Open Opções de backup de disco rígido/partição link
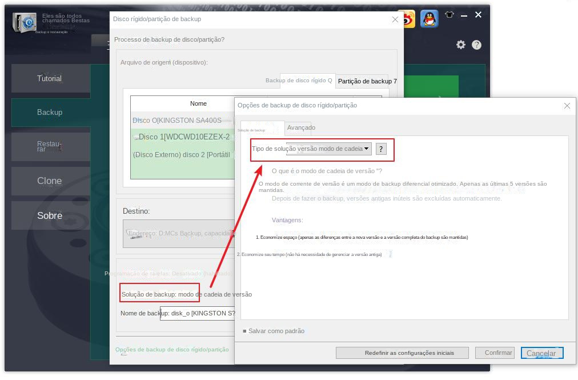The height and width of the screenshot is (380, 578). [174, 349]
